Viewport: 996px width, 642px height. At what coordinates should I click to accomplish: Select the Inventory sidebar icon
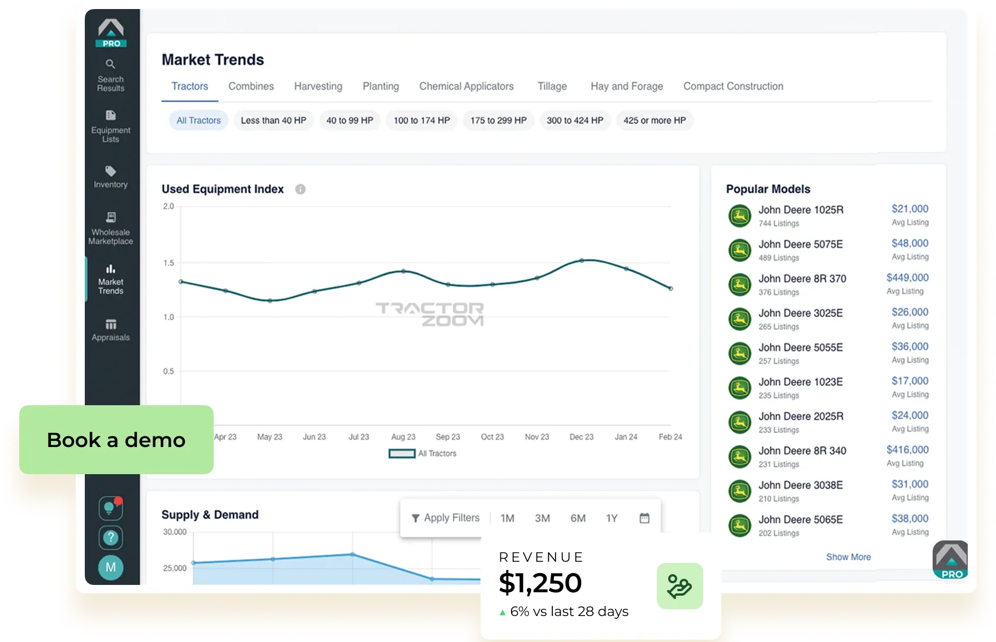111,175
